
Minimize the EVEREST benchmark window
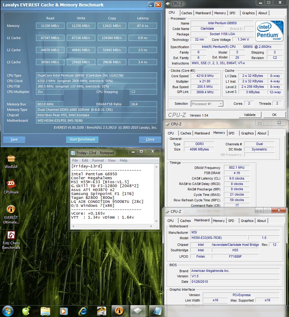coord(151,5)
